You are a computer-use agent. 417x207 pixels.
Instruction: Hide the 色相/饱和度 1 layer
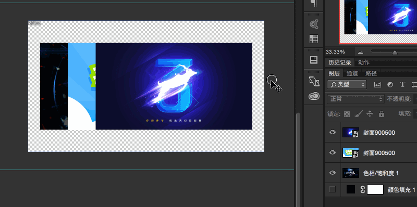pyautogui.click(x=333, y=173)
